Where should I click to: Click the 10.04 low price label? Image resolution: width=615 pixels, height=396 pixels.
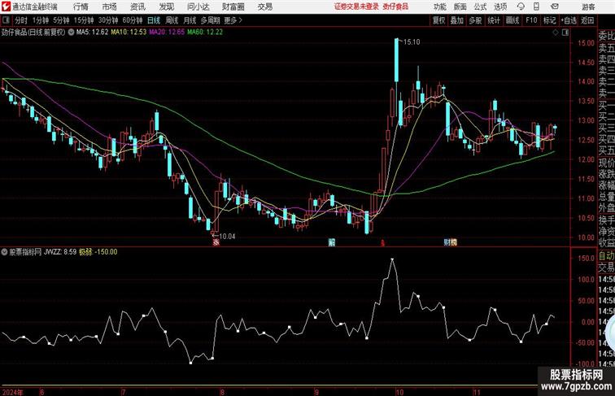pyautogui.click(x=227, y=236)
